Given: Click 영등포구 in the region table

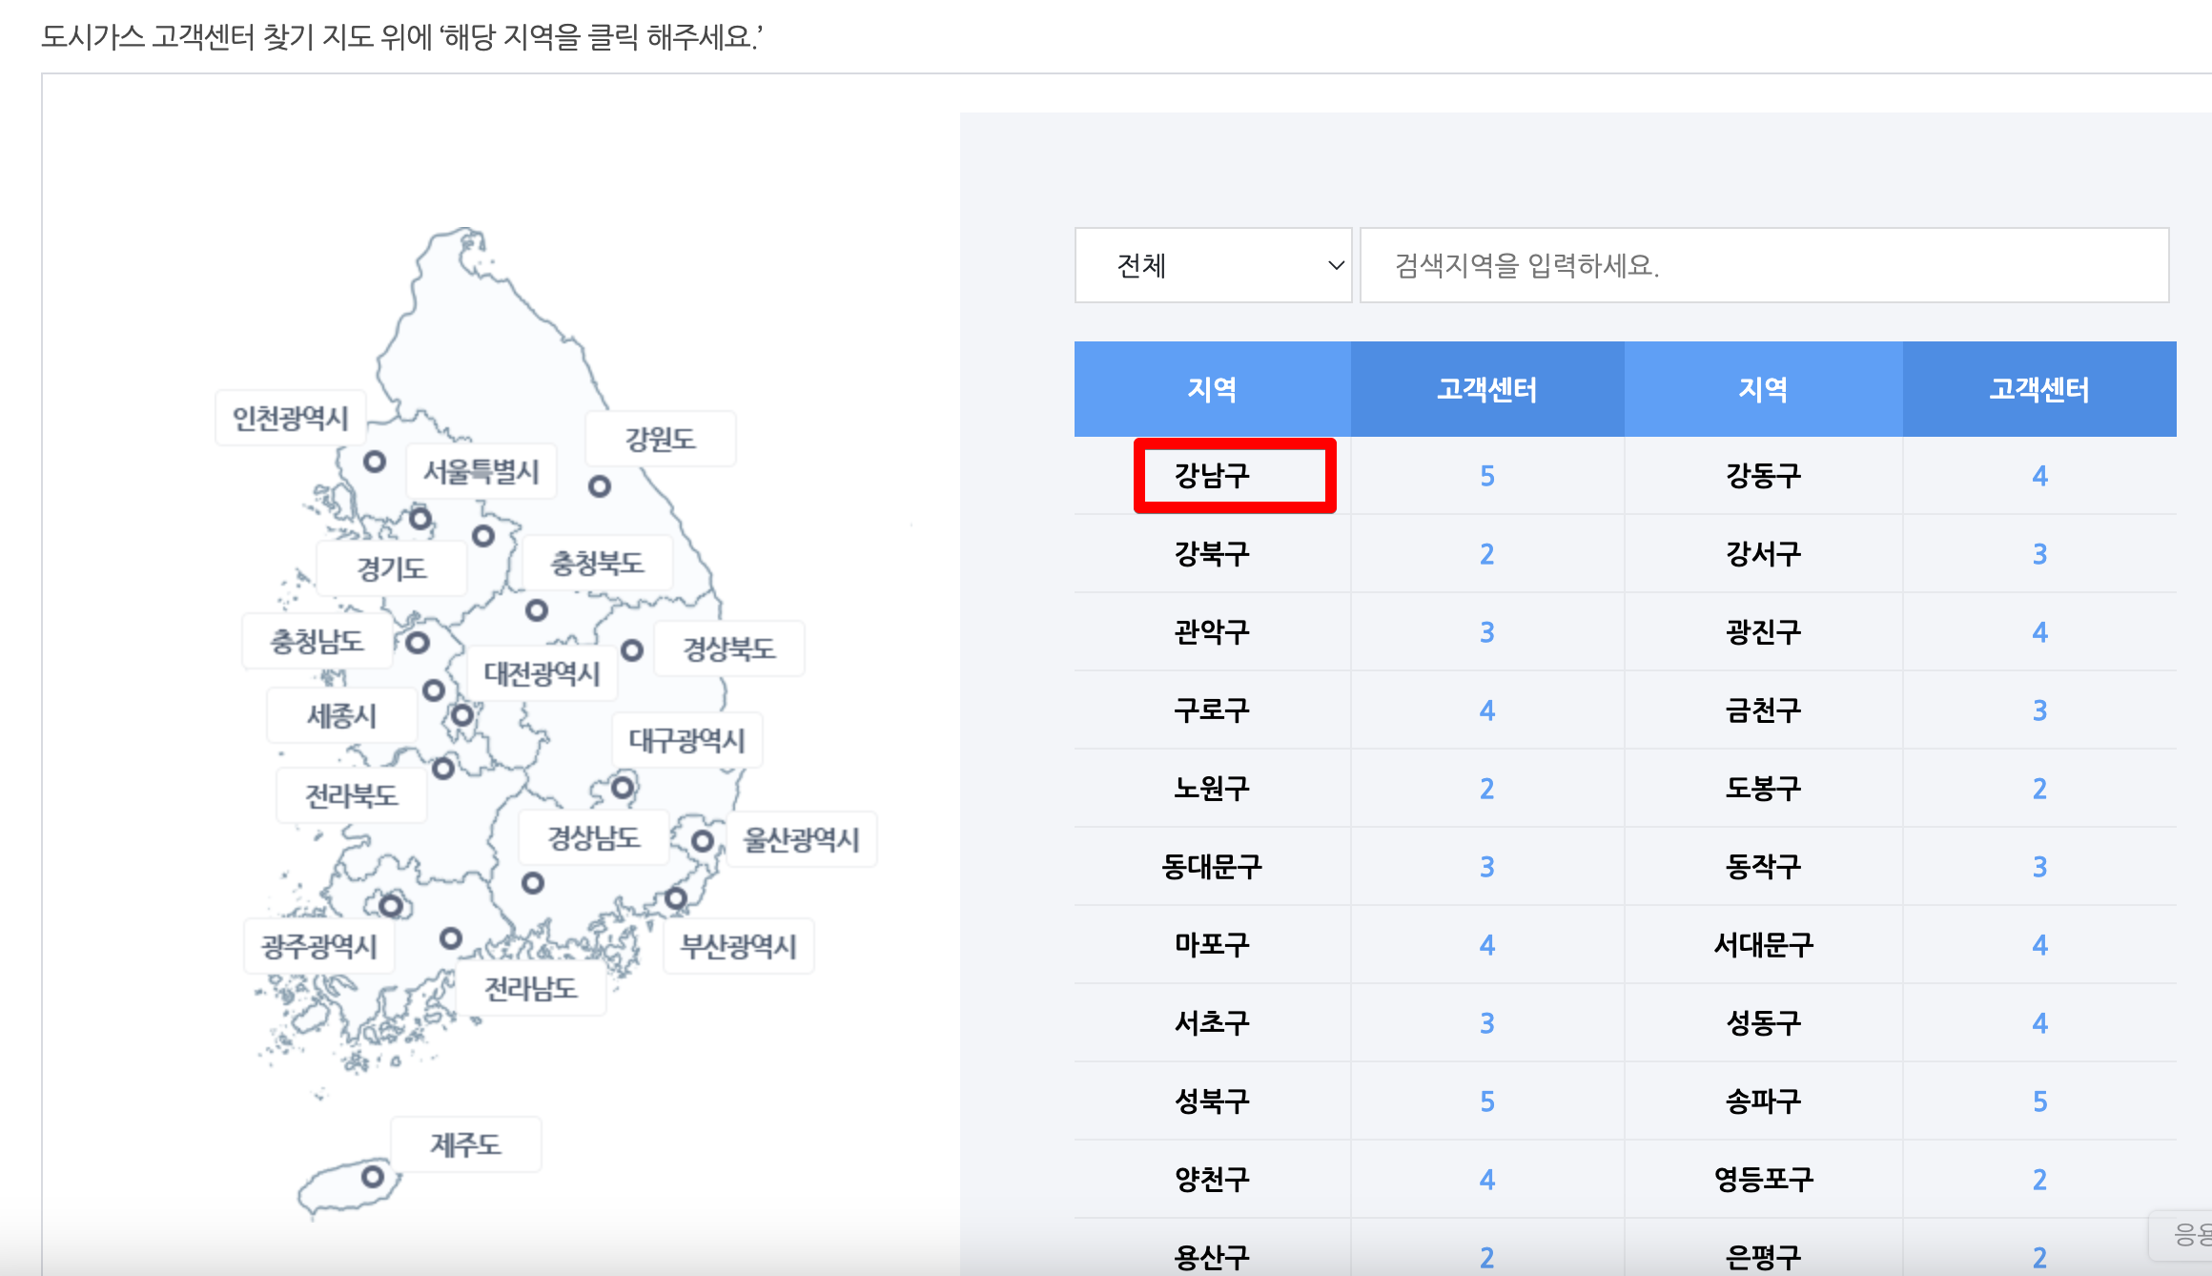Looking at the screenshot, I should [x=1763, y=1180].
